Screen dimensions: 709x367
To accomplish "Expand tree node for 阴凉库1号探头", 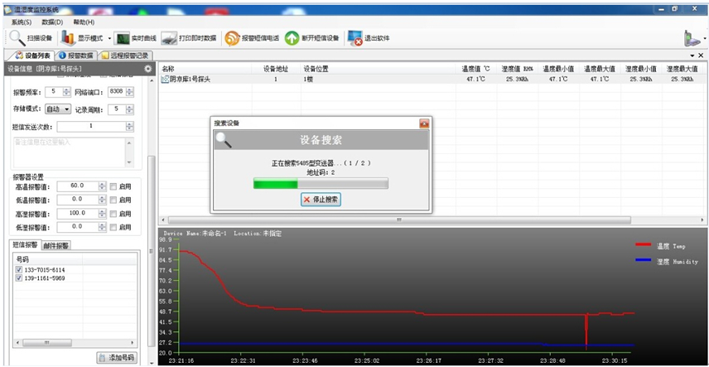I will (x=165, y=80).
